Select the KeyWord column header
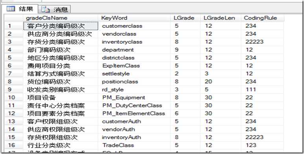 pyautogui.click(x=134, y=18)
